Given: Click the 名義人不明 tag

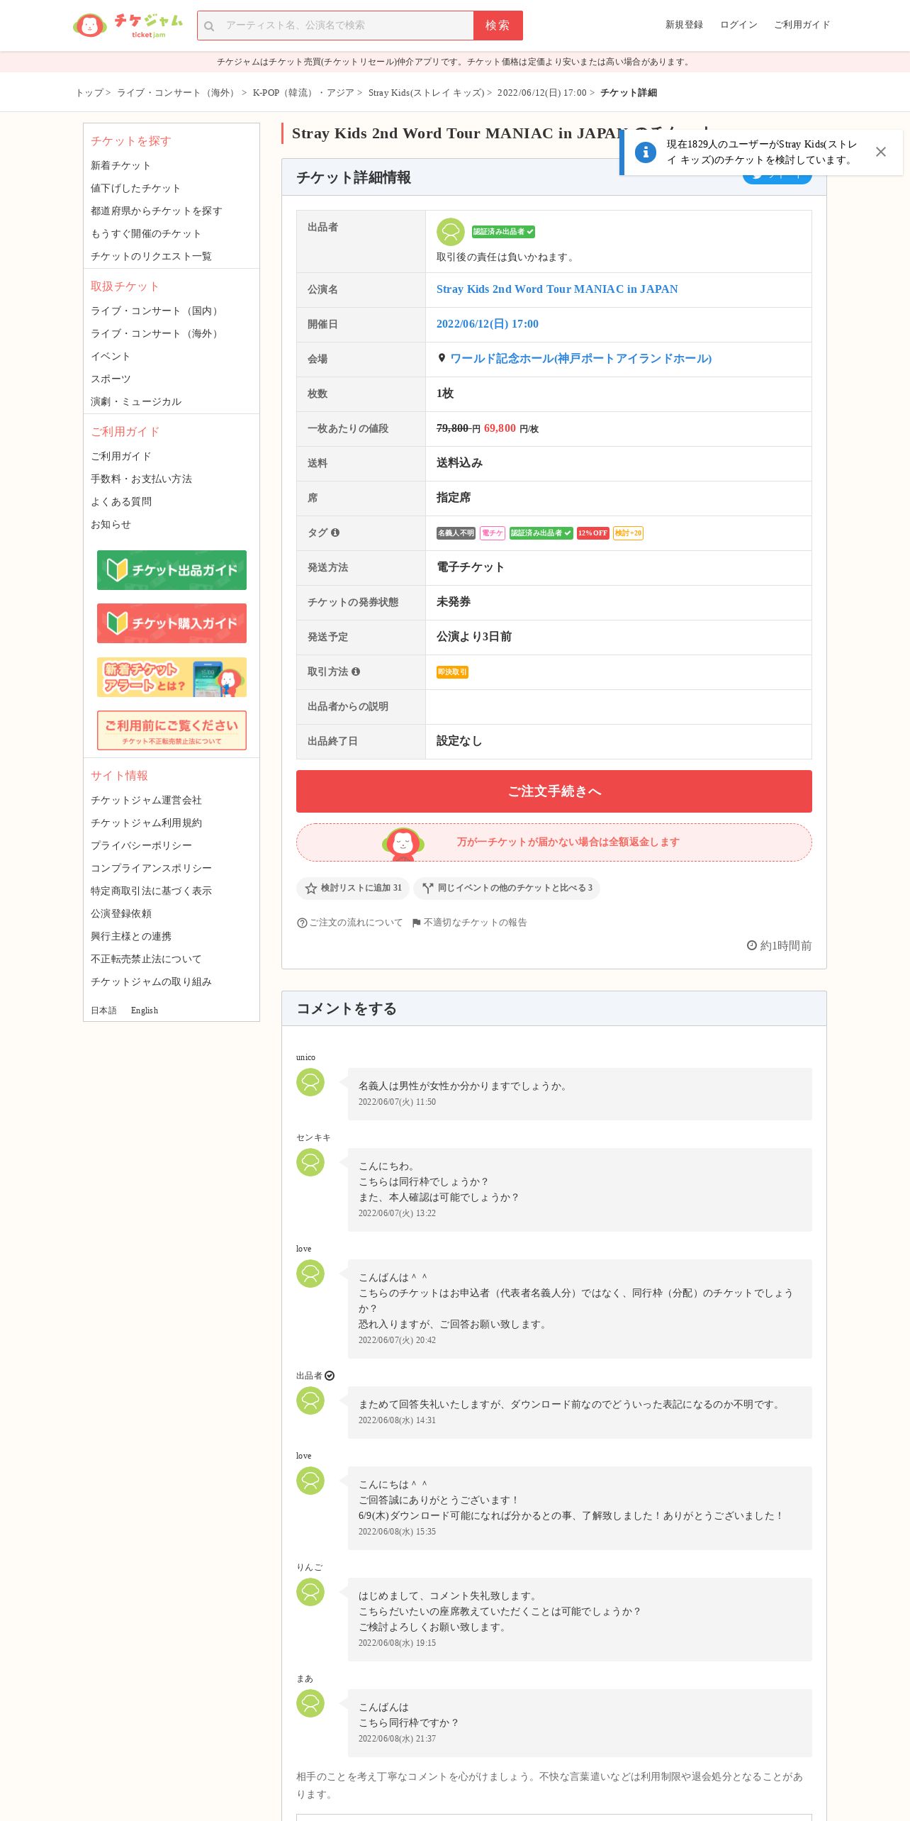Looking at the screenshot, I should (456, 533).
